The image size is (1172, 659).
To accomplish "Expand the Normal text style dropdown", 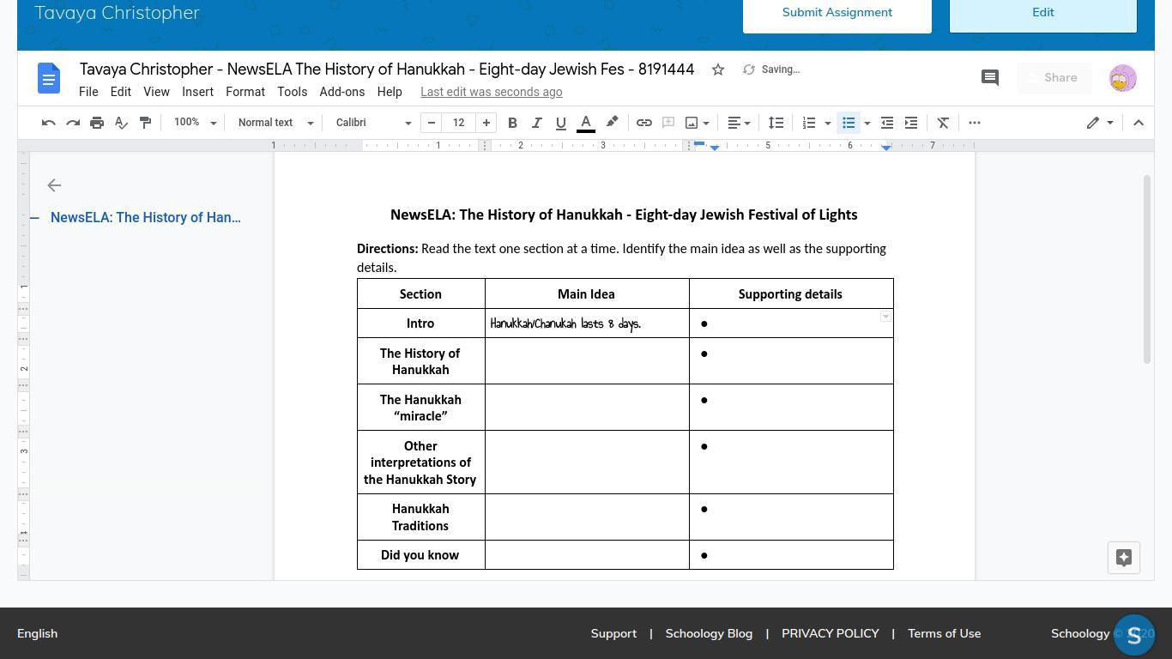I will pos(275,123).
